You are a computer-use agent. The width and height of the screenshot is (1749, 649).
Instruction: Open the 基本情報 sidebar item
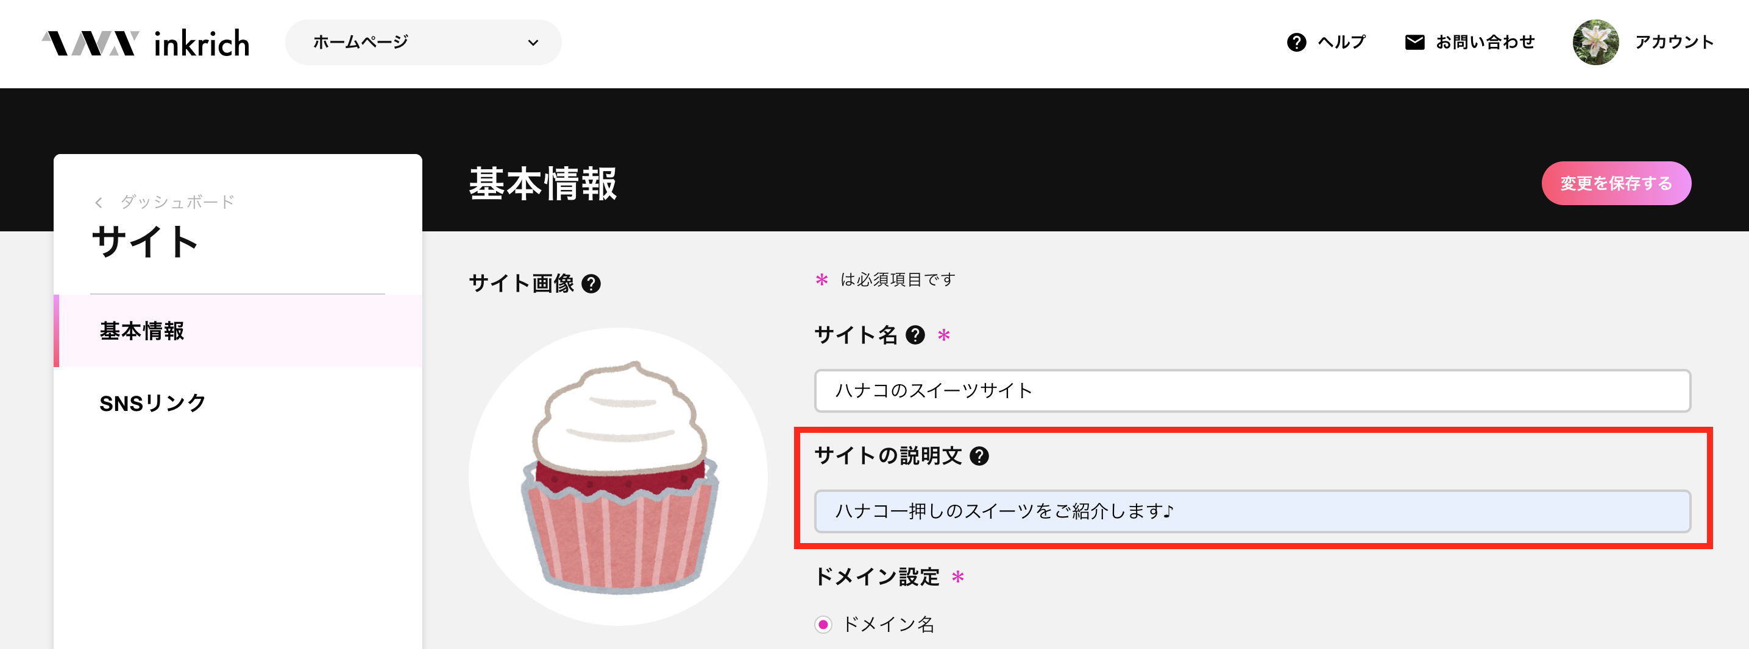click(x=238, y=331)
